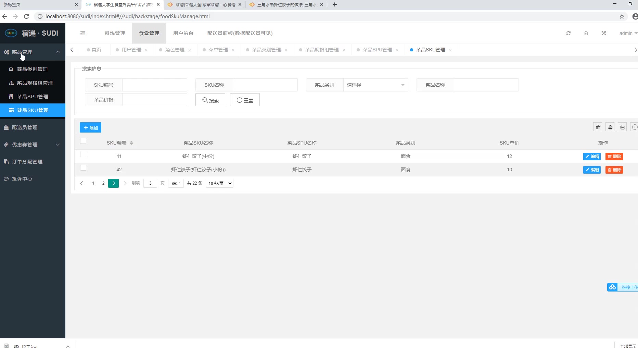The width and height of the screenshot is (638, 348).
Task: Click the 添加 button
Action: [90, 128]
